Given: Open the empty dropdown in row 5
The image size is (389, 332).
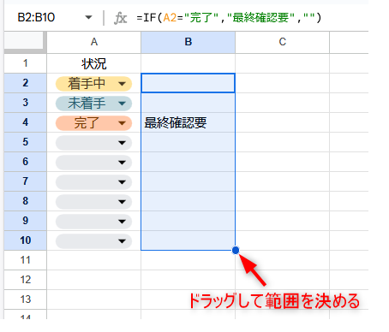Looking at the screenshot, I should 122,143.
